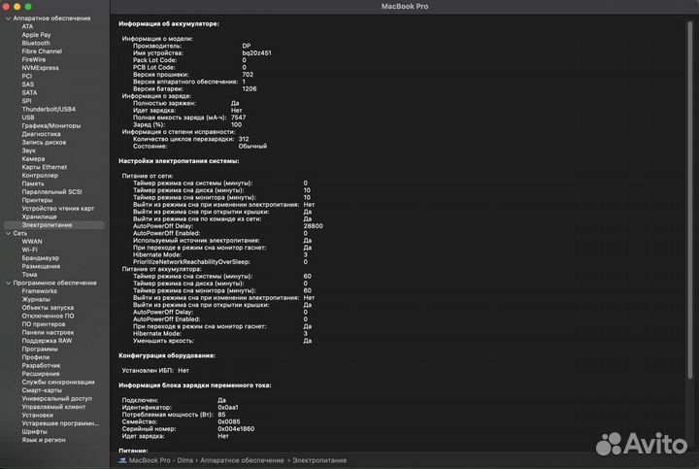Click Электропитание breadcrumb in path bar
The width and height of the screenshot is (699, 469).
point(319,460)
